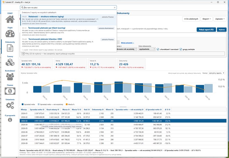This screenshot has width=229, height=158.
Task: Click the Sprzedaż netto KPI value 40 321 191,16
Action: [31, 64]
